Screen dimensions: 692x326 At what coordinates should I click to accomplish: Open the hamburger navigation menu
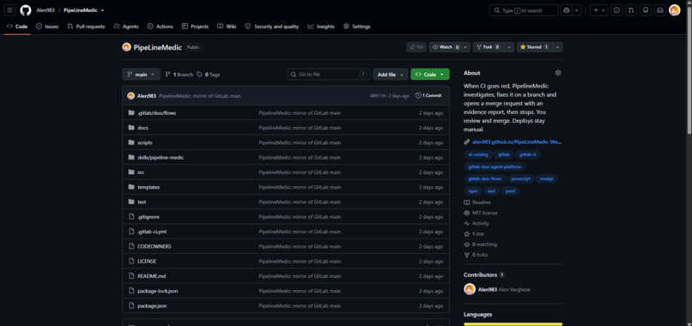(x=9, y=10)
